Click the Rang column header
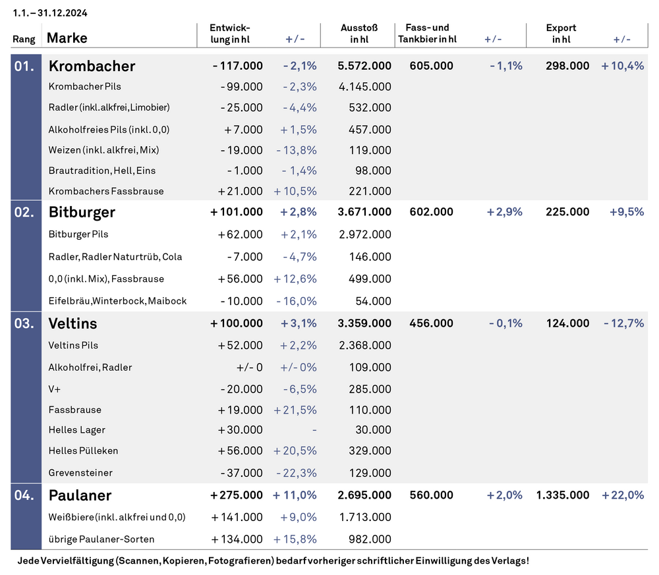 coord(24,39)
